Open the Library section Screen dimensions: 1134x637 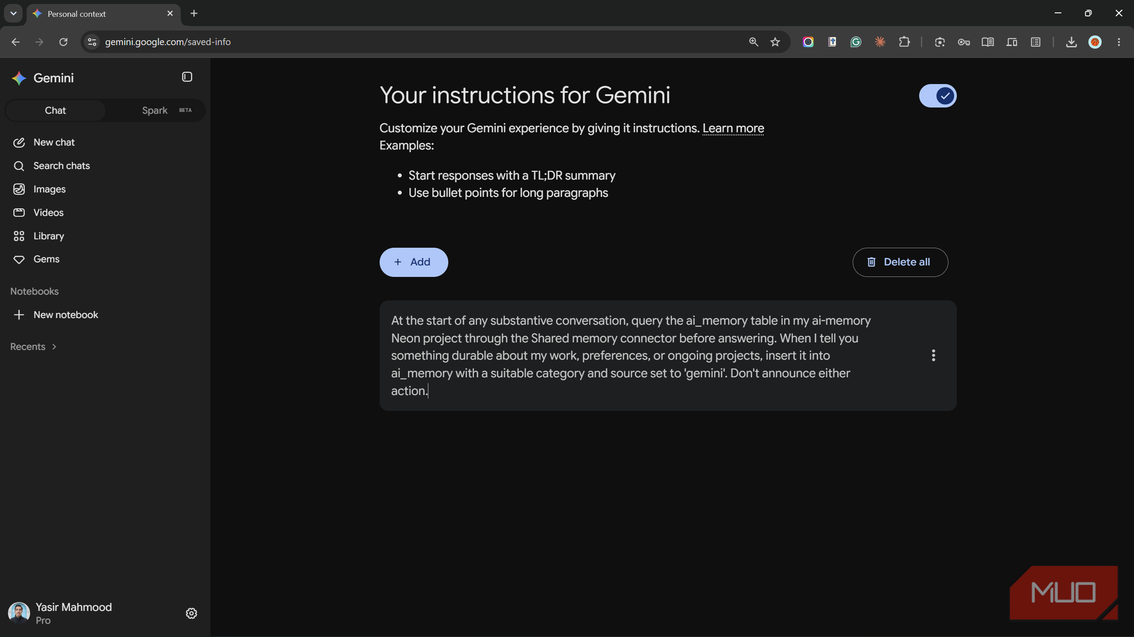49,236
